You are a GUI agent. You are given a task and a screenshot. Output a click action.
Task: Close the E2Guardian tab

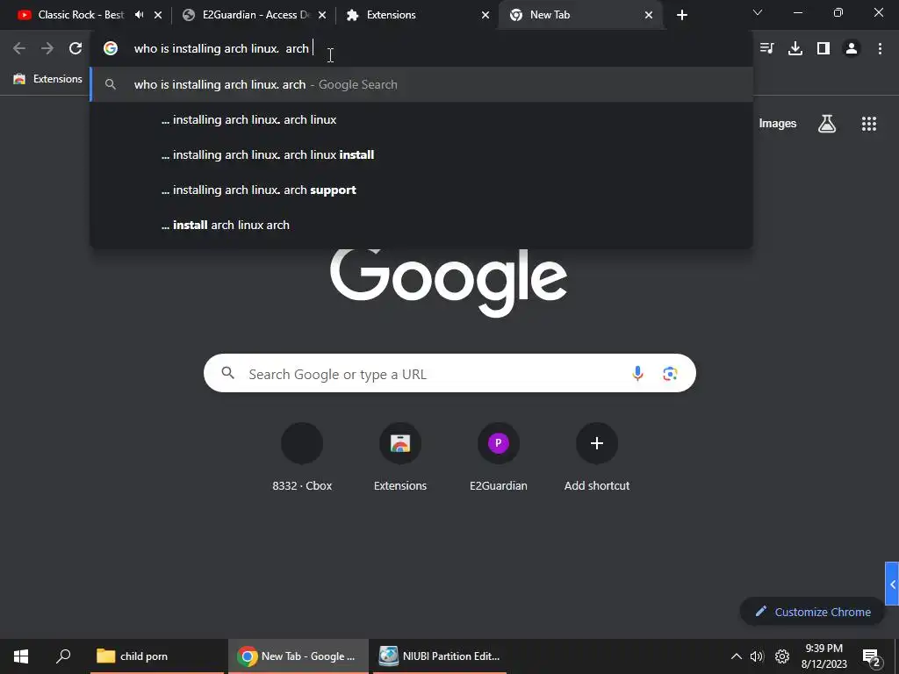pos(322,15)
